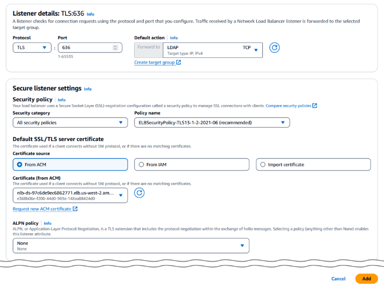
Task: Open the Policy name dropdown
Action: coord(212,122)
